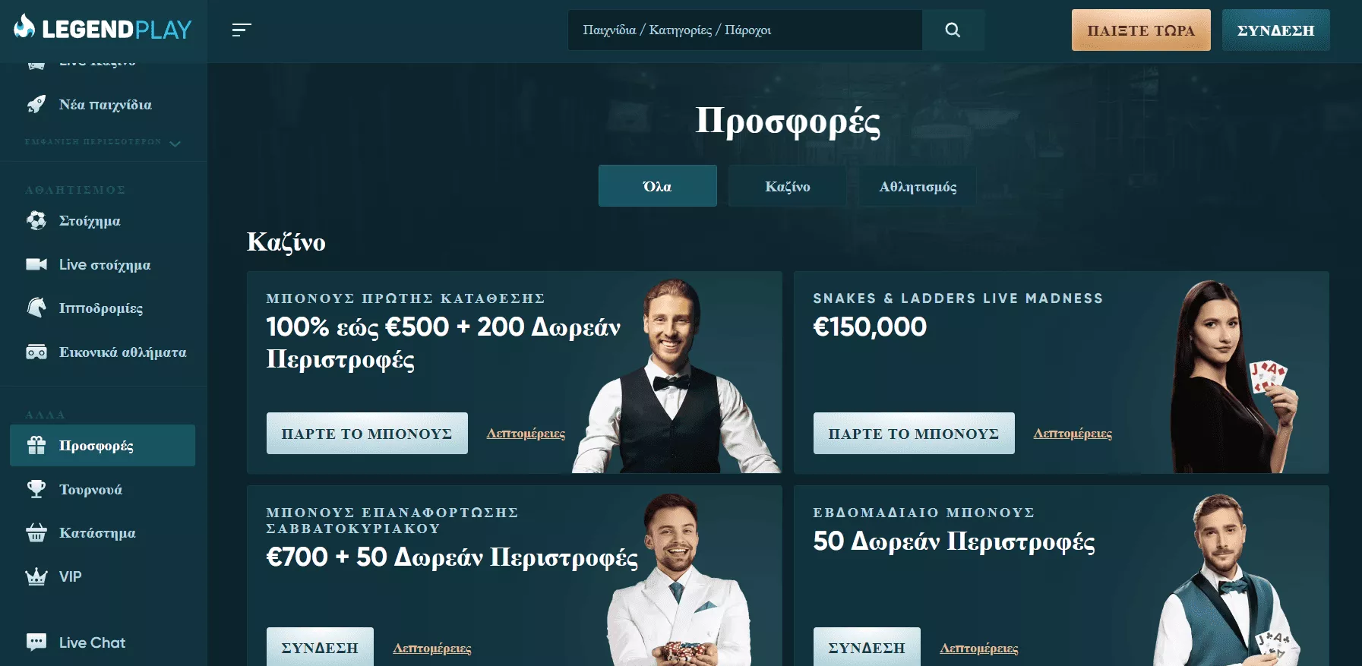This screenshot has width=1362, height=666.
Task: Expand the sidebar show-more chevron
Action: [x=175, y=143]
